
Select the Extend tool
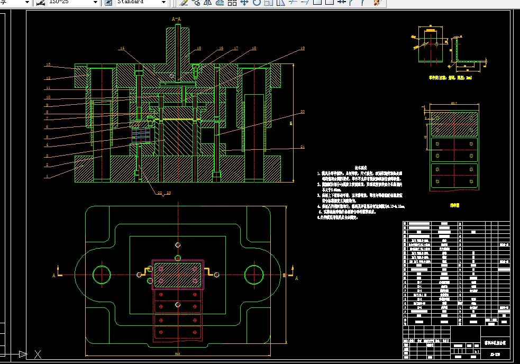point(305,2)
